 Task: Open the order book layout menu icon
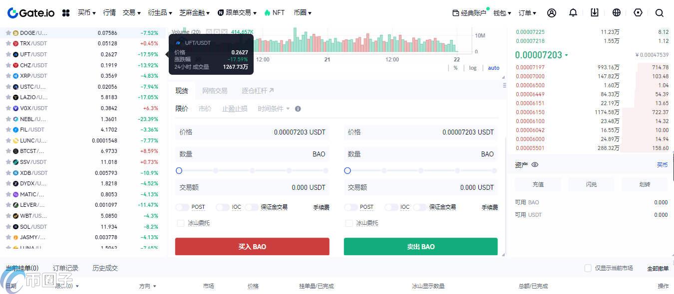[505, 86]
